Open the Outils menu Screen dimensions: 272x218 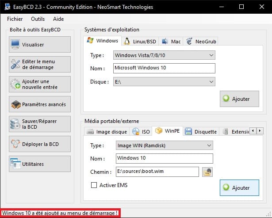pyautogui.click(x=38, y=19)
